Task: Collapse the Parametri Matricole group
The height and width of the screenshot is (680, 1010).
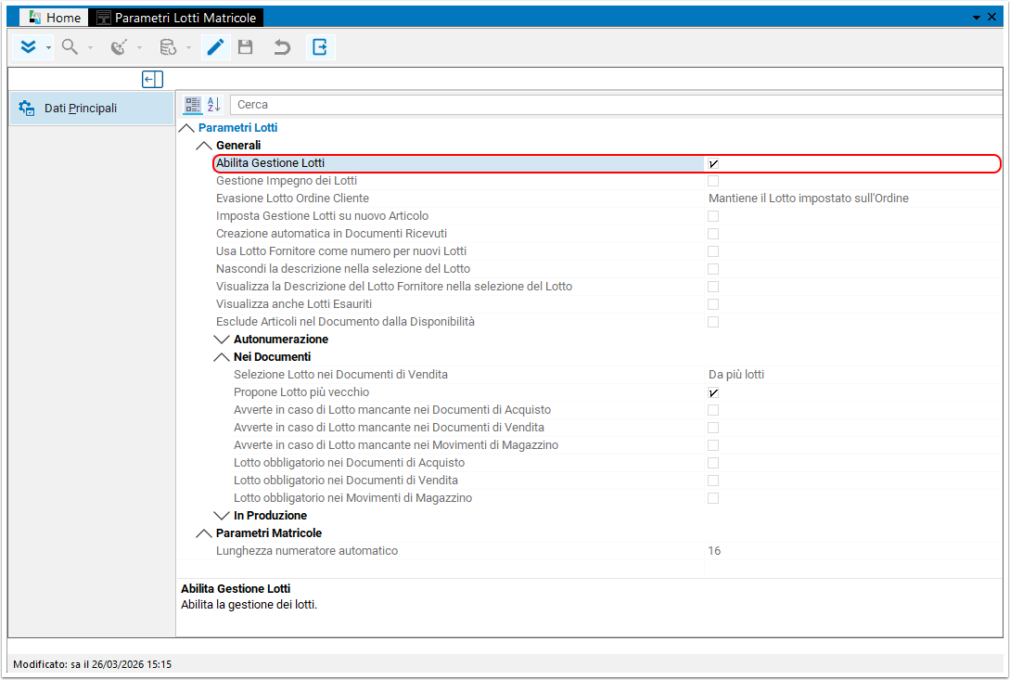Action: 203,533
